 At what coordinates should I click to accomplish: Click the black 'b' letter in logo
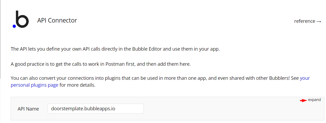click(x=23, y=19)
